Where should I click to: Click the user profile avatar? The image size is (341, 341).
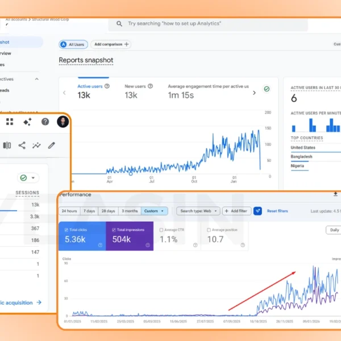point(63,122)
